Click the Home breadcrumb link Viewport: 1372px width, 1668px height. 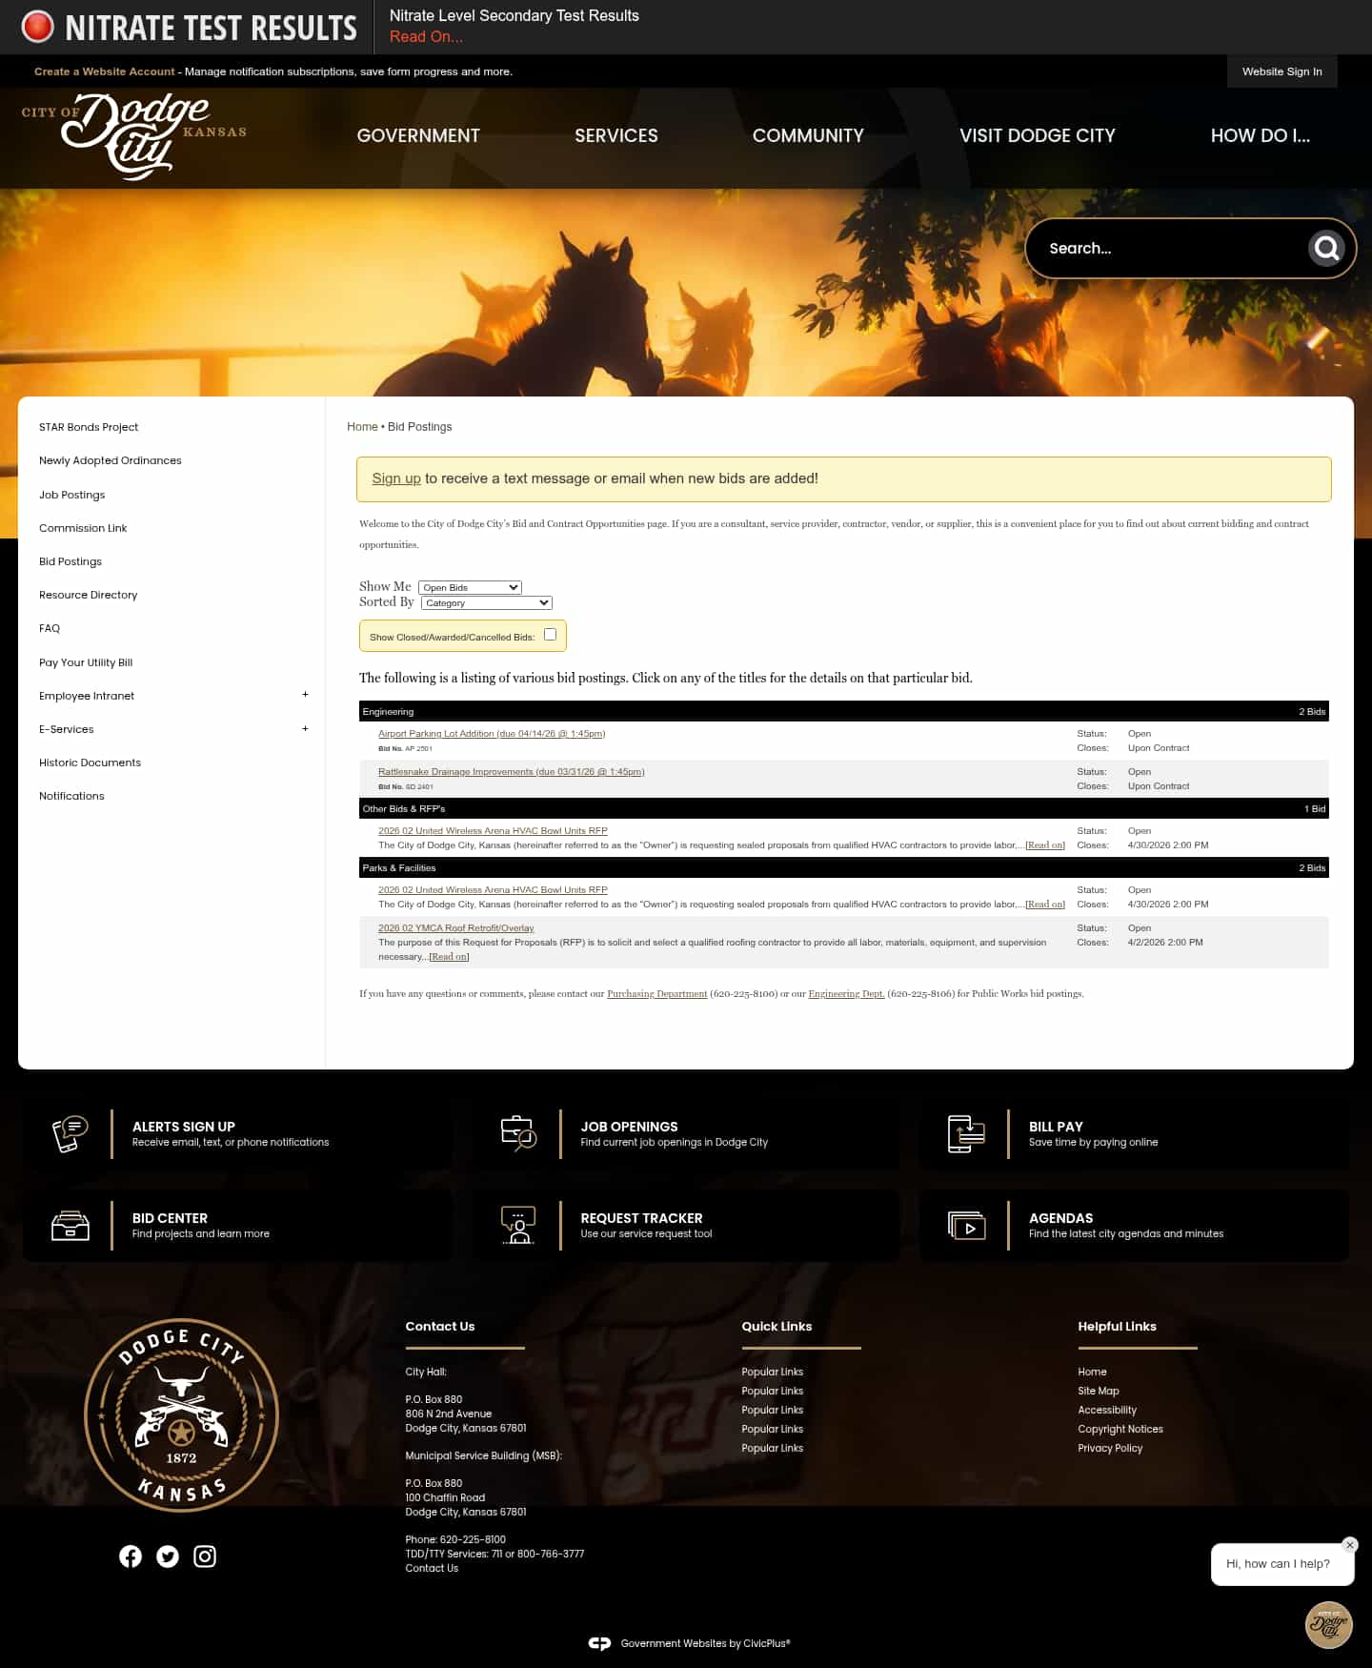362,427
